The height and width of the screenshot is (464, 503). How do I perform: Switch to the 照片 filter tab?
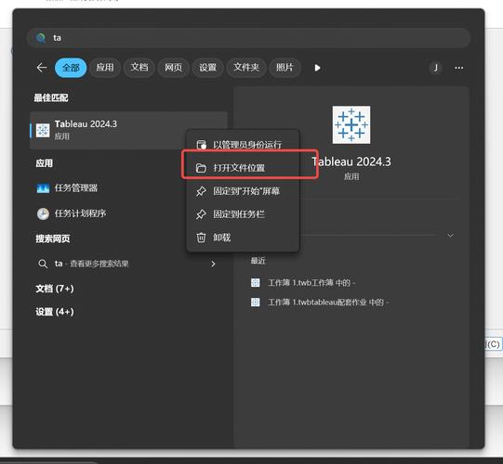[285, 68]
